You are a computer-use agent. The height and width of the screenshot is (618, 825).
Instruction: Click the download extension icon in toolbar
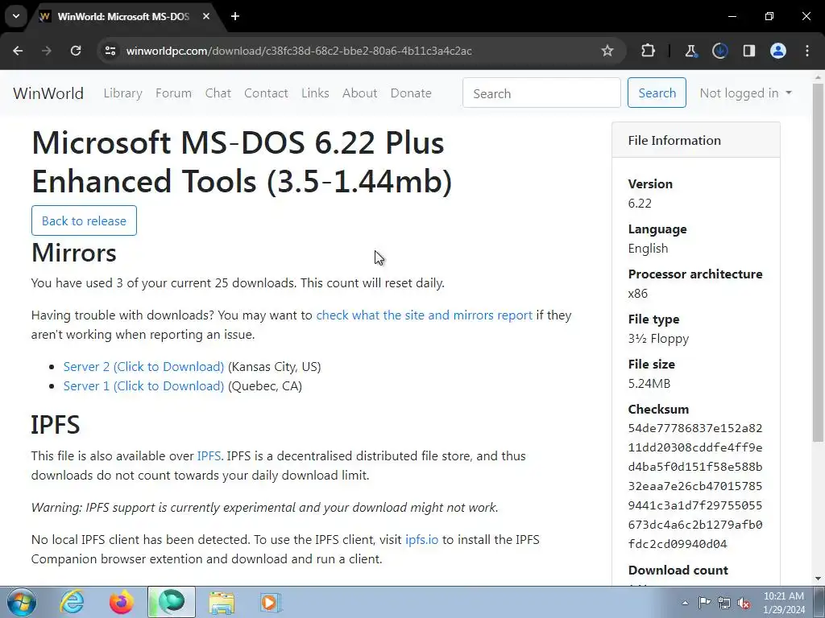pos(719,51)
